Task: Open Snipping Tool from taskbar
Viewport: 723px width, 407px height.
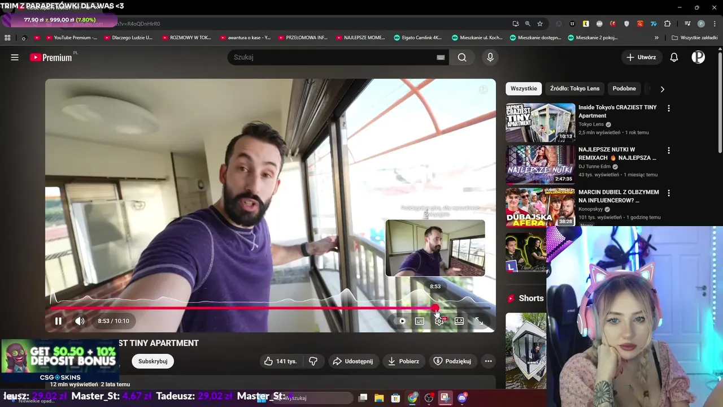Action: pos(445,398)
